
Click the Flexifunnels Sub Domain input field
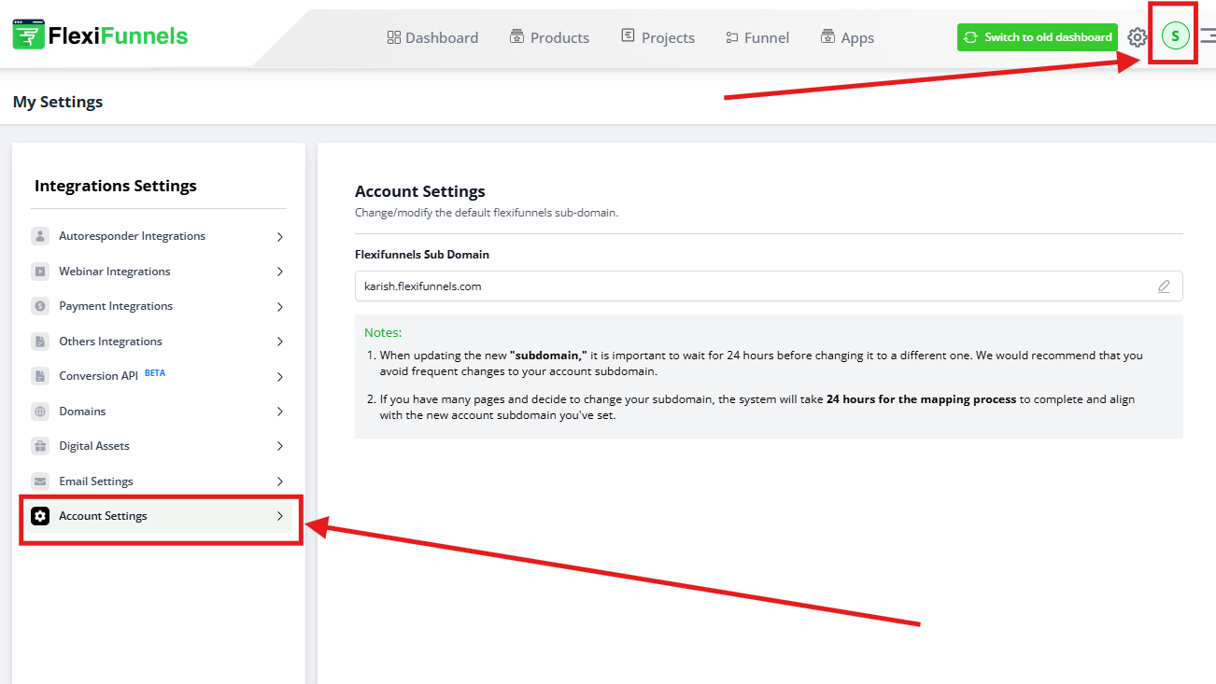click(769, 286)
